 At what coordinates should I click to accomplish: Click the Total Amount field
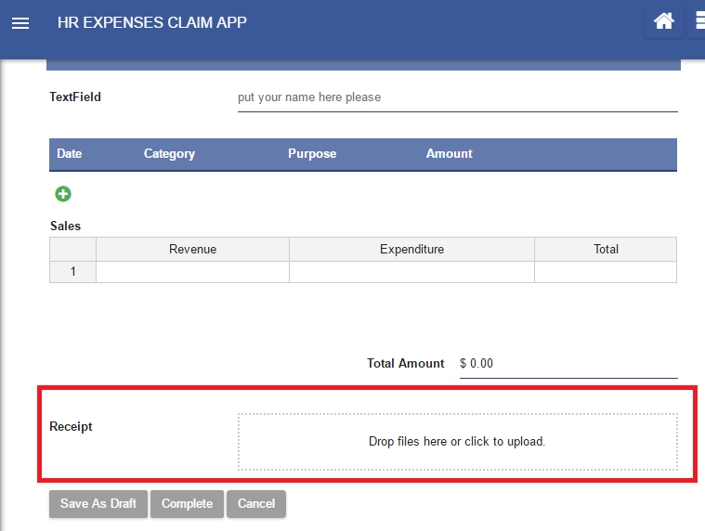pos(568,364)
